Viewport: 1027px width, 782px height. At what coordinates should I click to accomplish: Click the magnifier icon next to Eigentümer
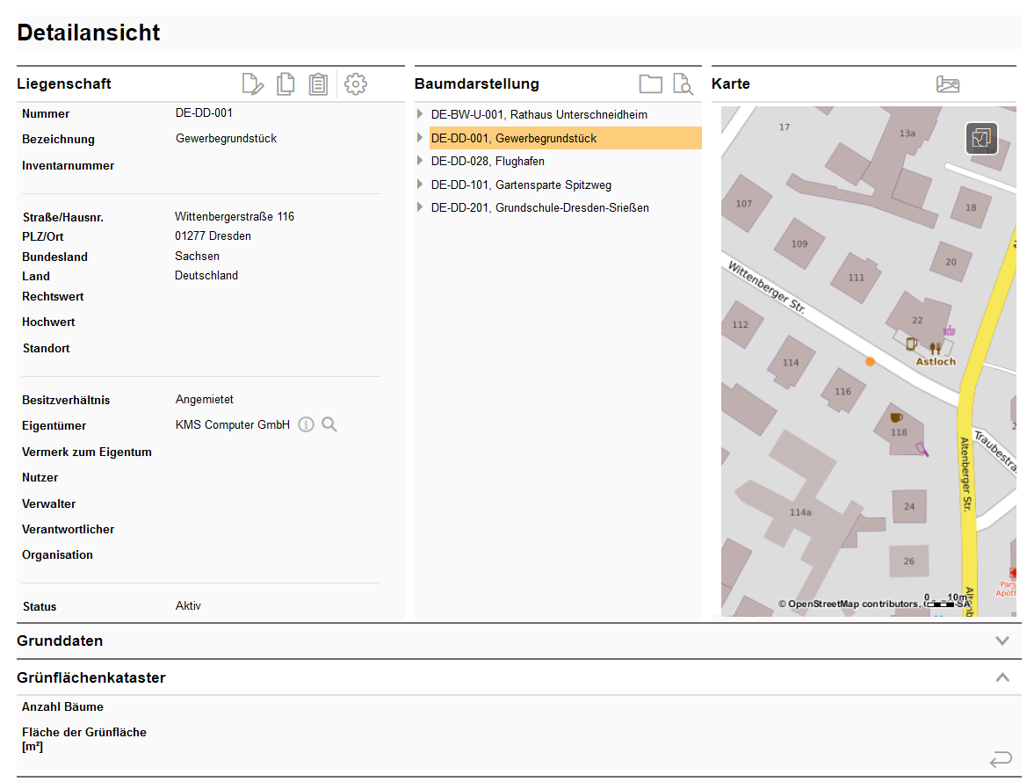pos(329,425)
